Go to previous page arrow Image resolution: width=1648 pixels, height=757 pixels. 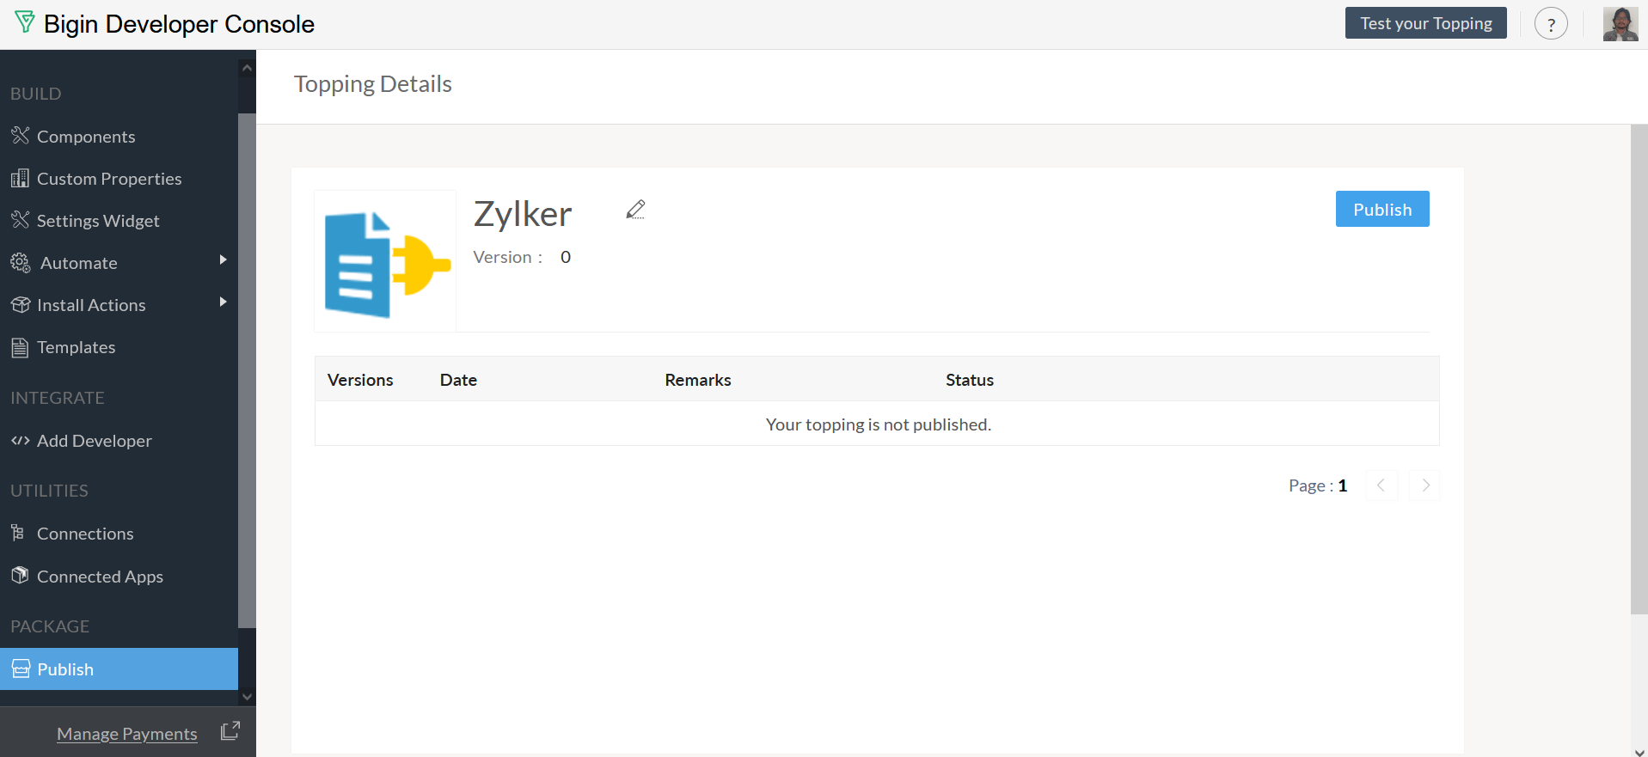click(1382, 485)
